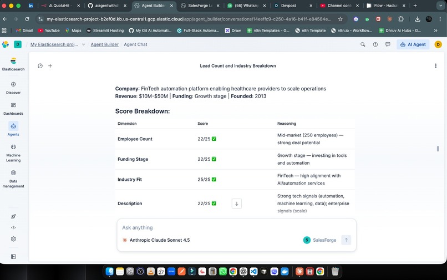447x280 pixels.
Task: Click the page vertical scrollbar thumb
Action: [x=438, y=149]
